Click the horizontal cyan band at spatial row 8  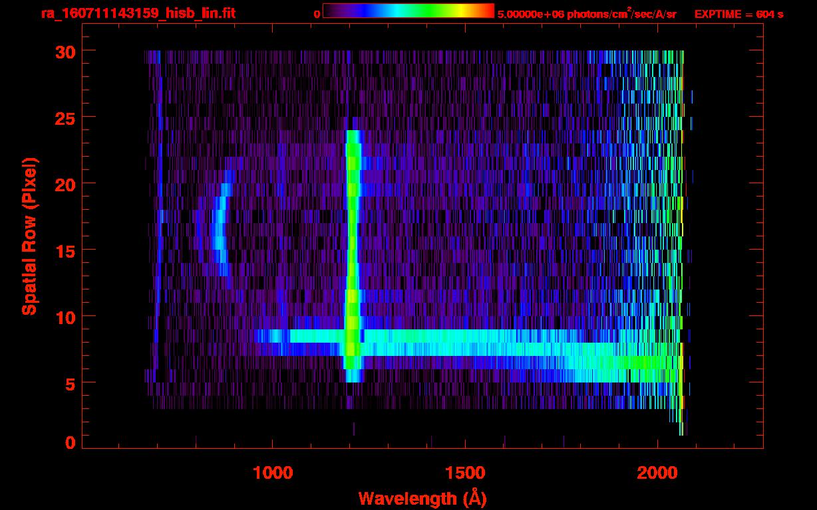pos(466,337)
